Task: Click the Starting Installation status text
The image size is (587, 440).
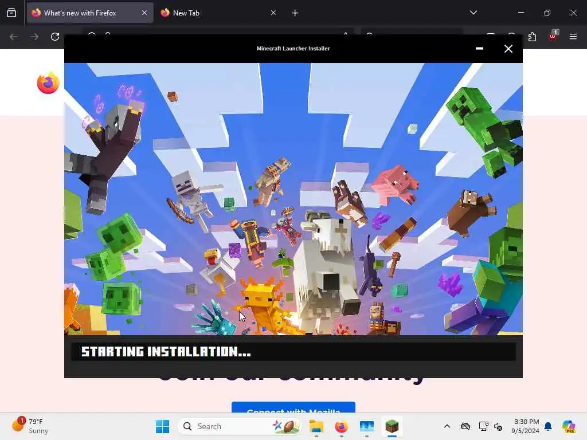Action: (x=166, y=352)
